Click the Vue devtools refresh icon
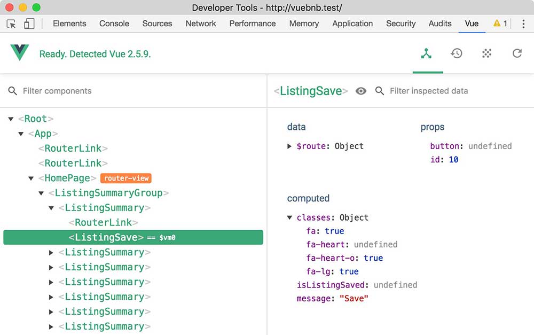The image size is (534, 335). click(517, 53)
